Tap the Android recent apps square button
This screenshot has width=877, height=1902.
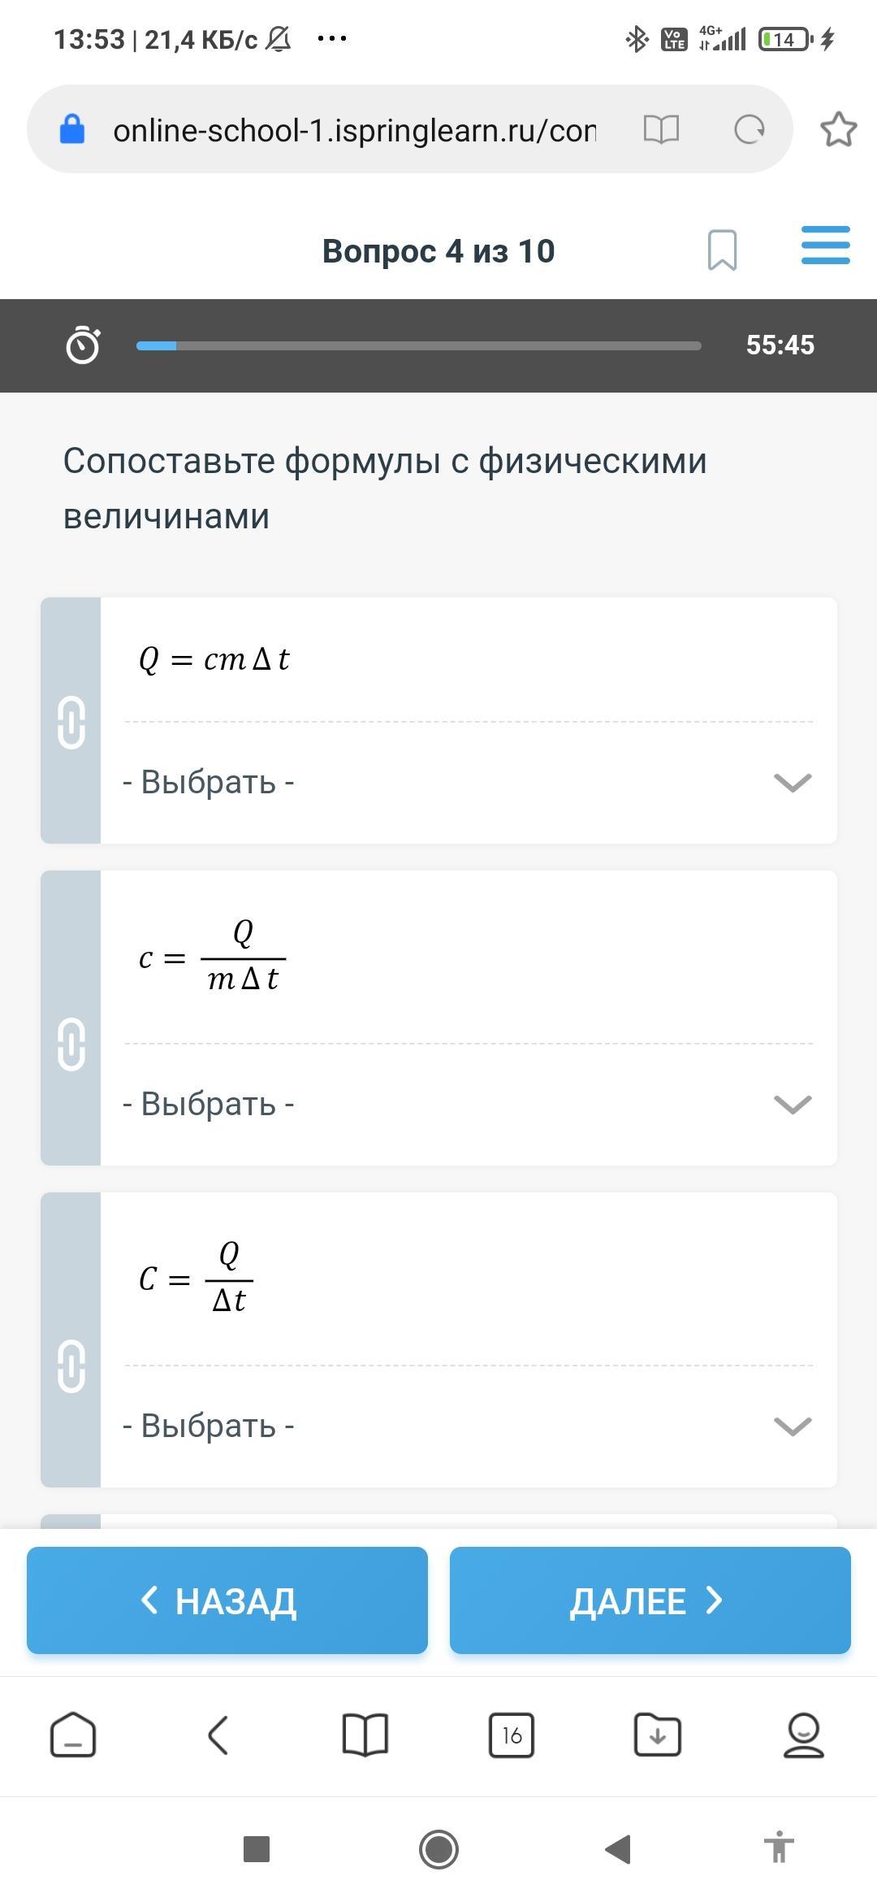tap(257, 1849)
